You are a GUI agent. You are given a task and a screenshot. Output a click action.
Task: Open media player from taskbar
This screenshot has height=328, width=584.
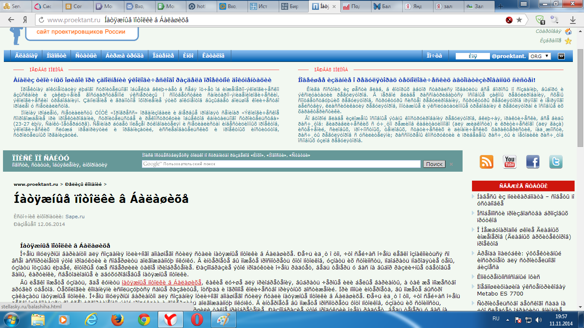[64, 319]
